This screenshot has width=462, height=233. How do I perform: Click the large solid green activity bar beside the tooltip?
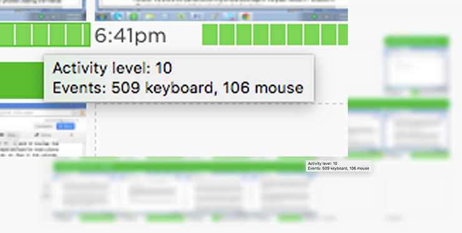click(x=22, y=80)
